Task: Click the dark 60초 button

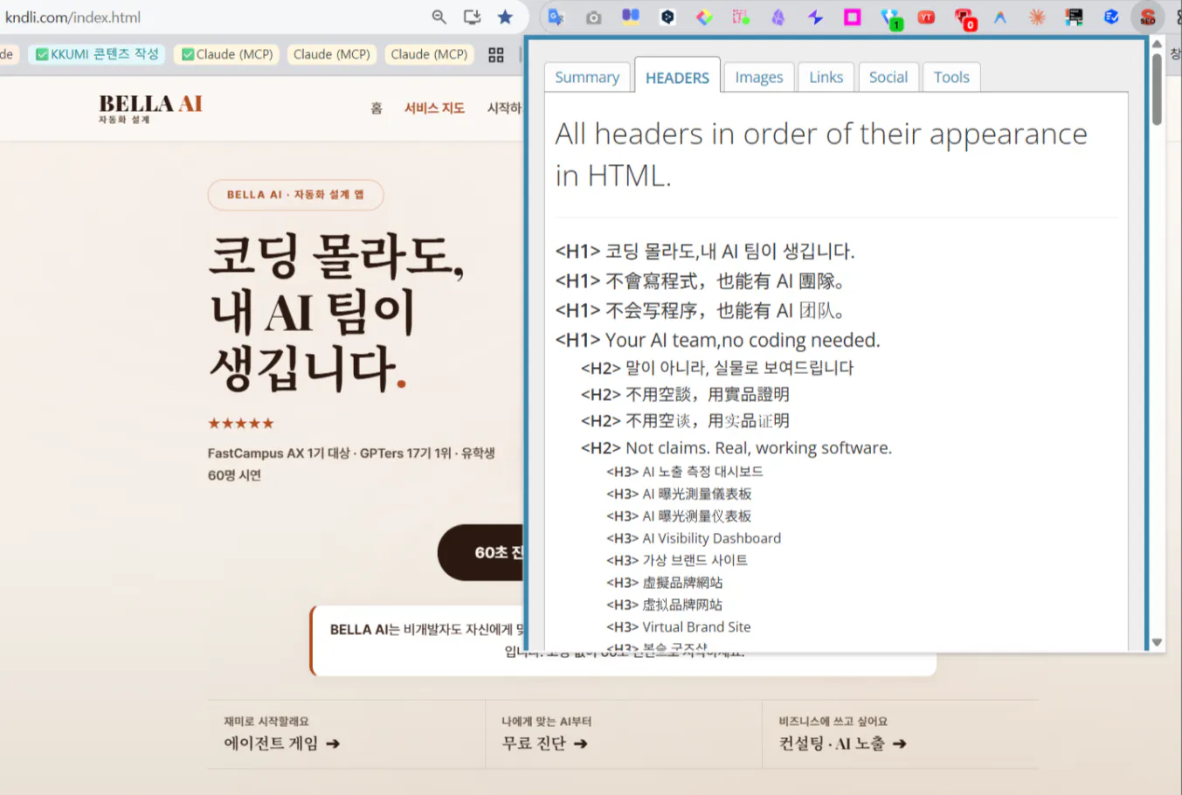Action: (481, 553)
